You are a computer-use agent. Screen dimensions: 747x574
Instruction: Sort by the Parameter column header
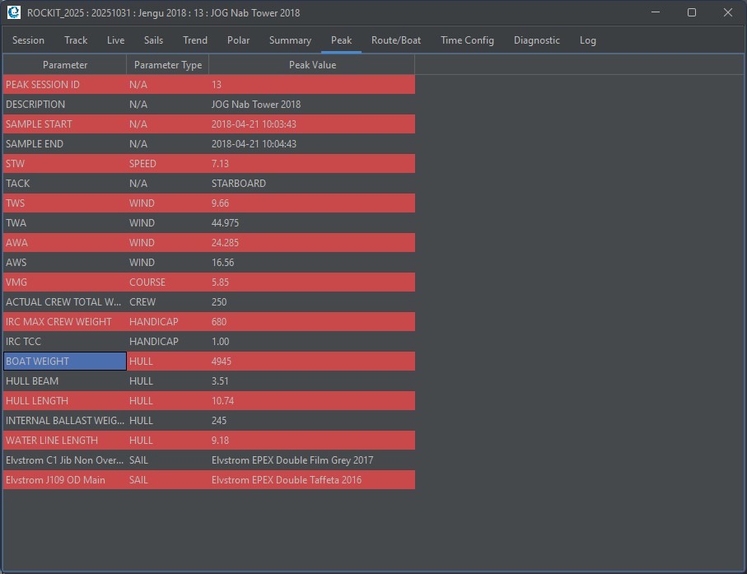[x=65, y=65]
